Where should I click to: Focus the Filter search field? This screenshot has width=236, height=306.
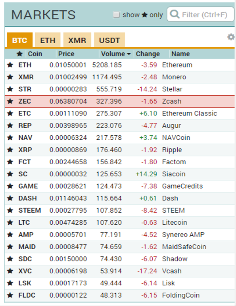(x=201, y=14)
